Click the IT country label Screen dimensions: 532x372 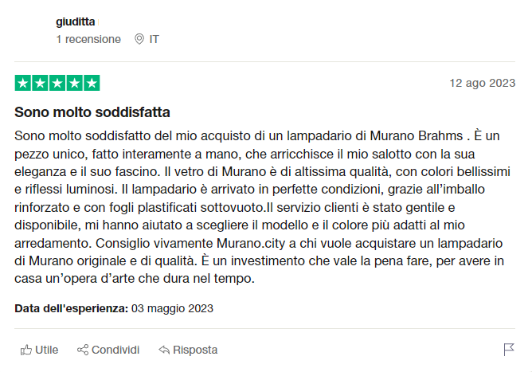(155, 39)
